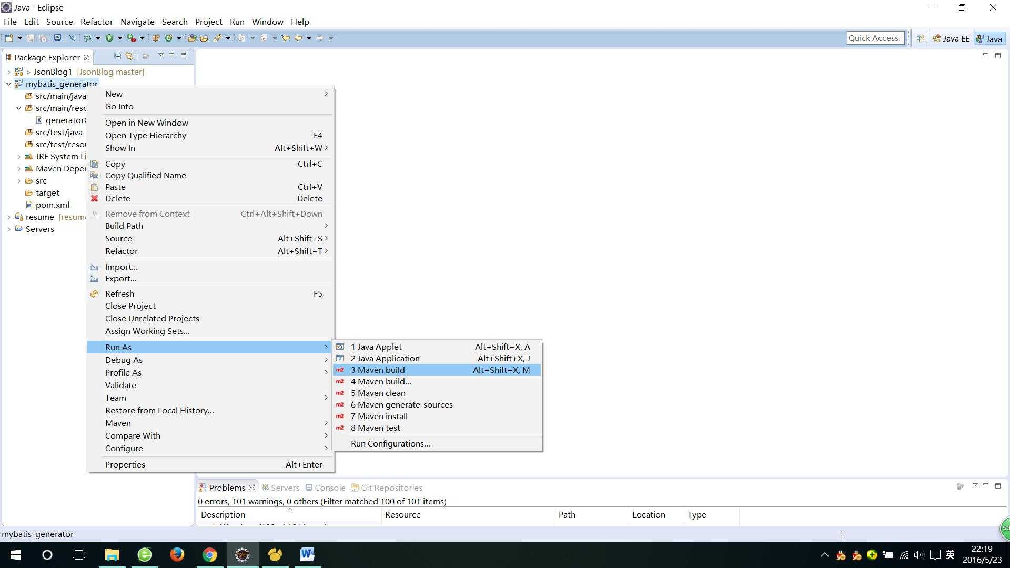Expand the JRE System Library node
The width and height of the screenshot is (1010, 568).
[x=19, y=157]
